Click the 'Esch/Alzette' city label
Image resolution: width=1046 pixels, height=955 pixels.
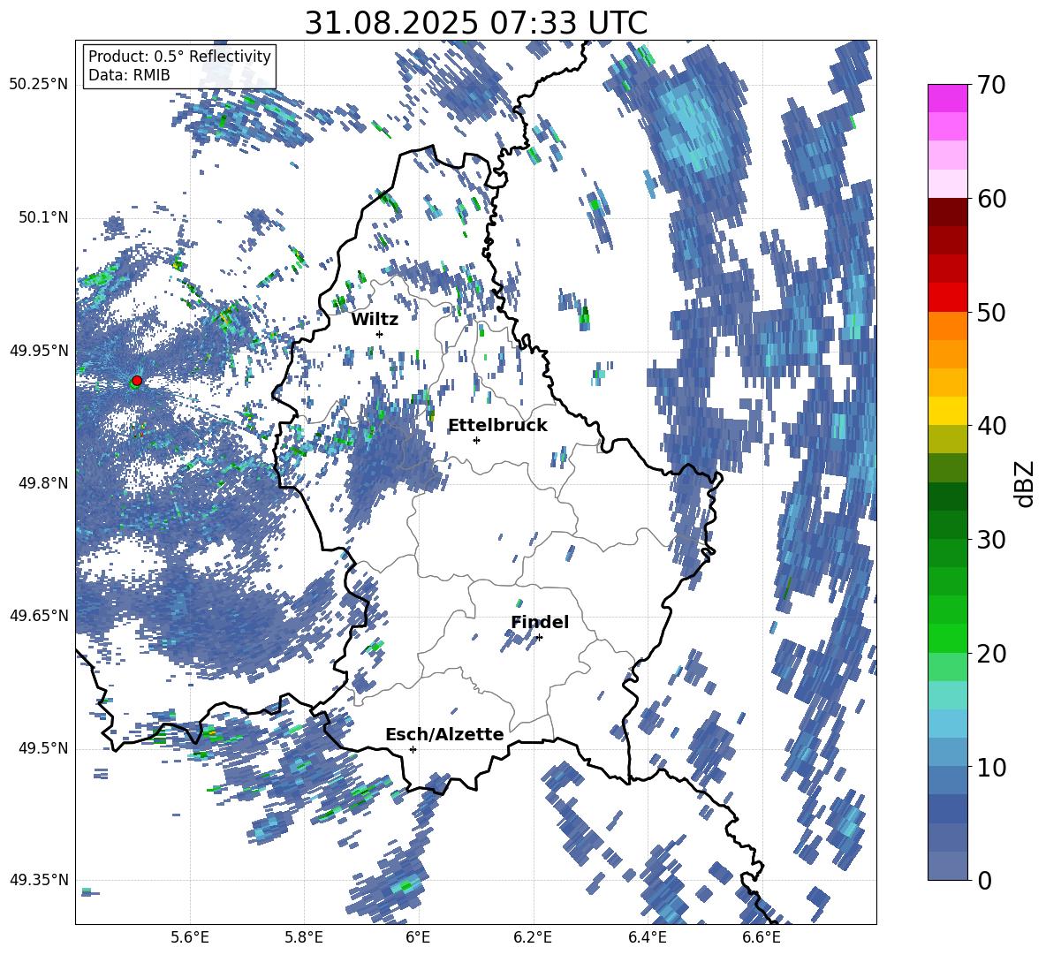coord(444,734)
